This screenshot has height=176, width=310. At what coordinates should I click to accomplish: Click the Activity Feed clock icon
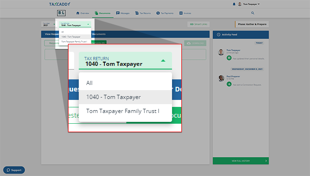coord(219,35)
